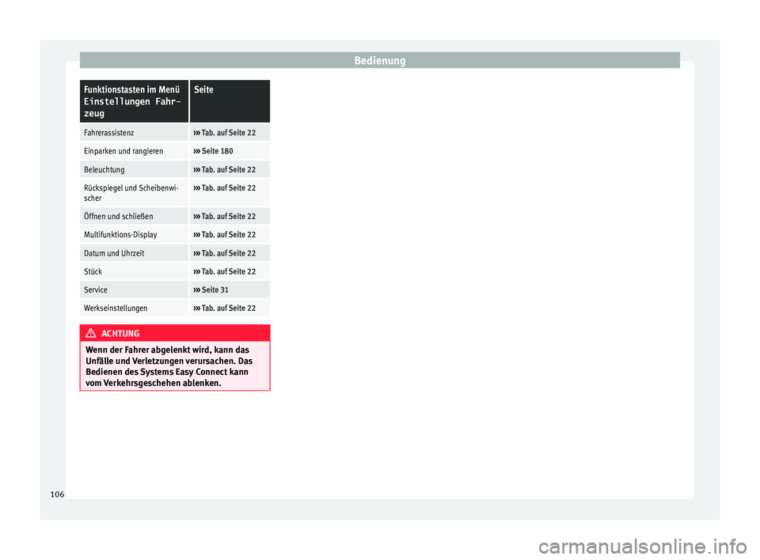
Task: Open the page reference beside Stück
Action: (224, 272)
